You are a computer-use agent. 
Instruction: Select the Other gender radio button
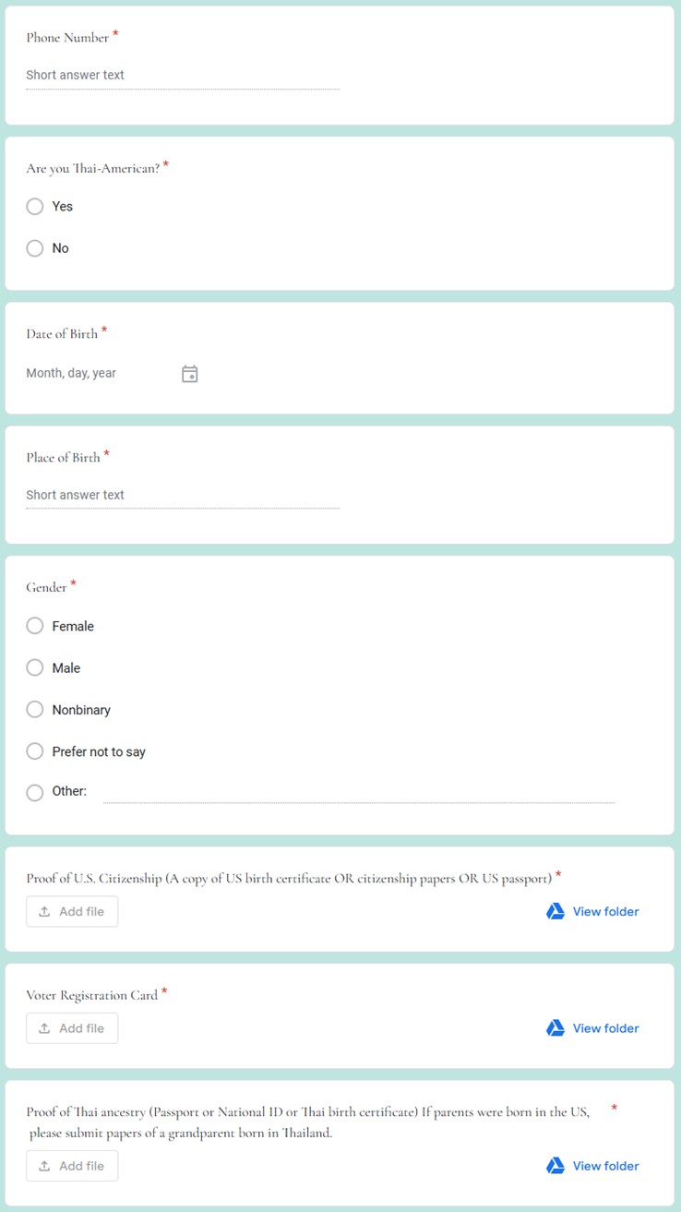click(34, 792)
